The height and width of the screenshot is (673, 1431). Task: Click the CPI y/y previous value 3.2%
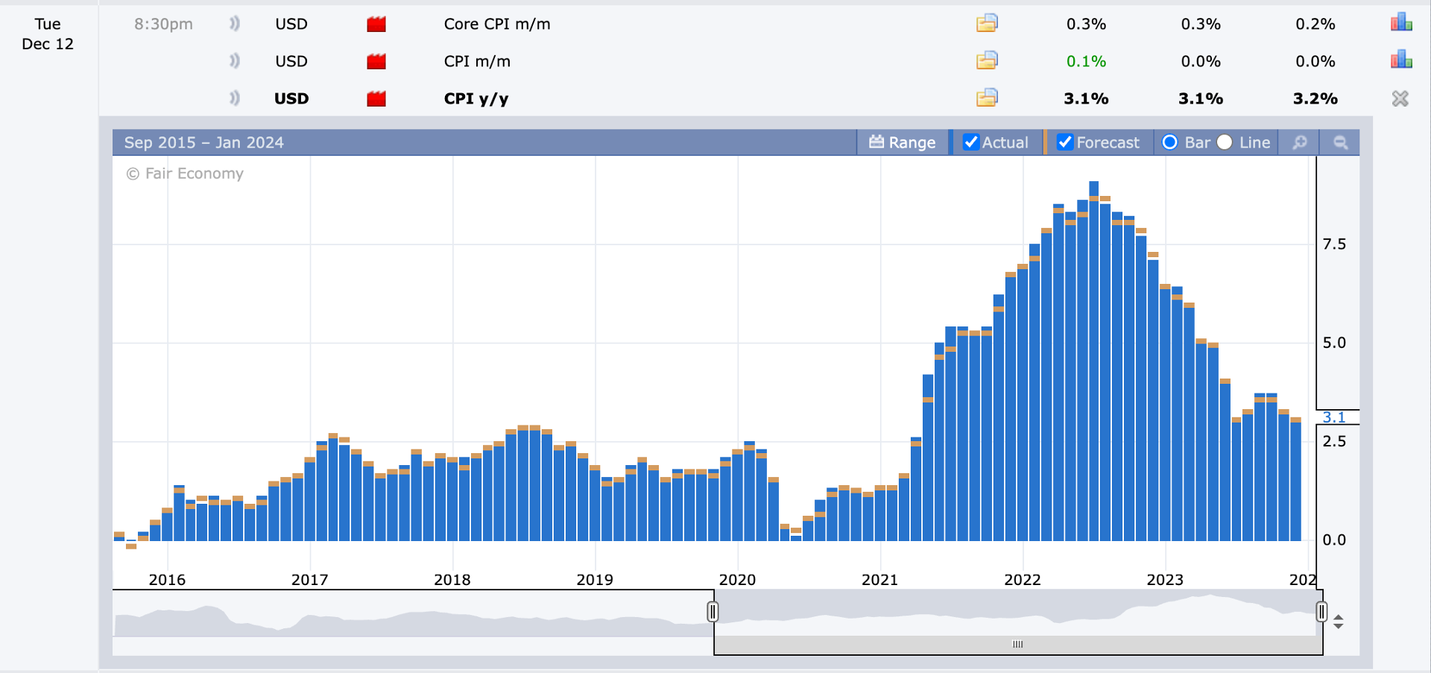tap(1315, 98)
